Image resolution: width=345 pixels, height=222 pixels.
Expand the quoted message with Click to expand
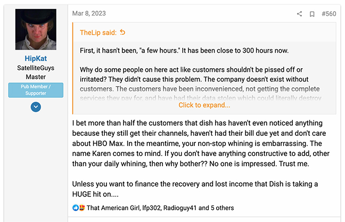coord(204,105)
